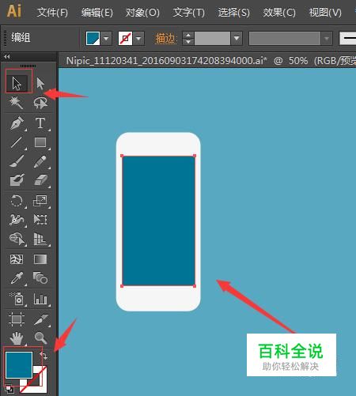Viewport: 356px width, 396px height.
Task: Click the dark blue phone screen rectangle
Action: click(x=158, y=221)
